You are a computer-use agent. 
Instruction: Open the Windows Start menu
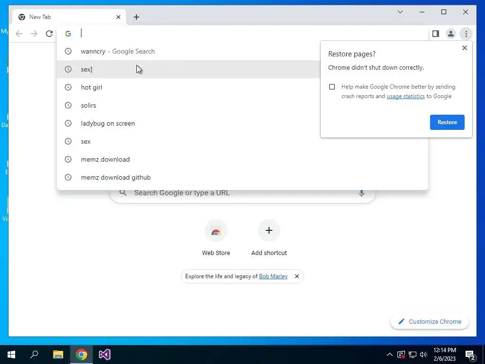11,355
